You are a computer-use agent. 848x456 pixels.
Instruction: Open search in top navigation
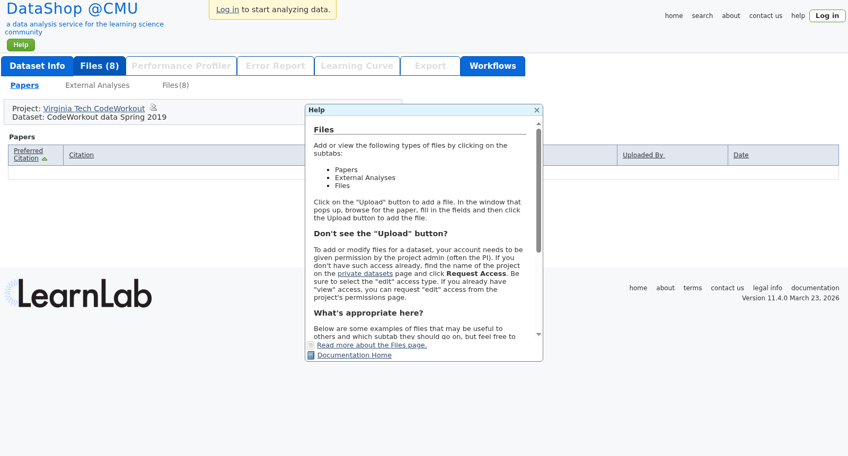pos(702,16)
